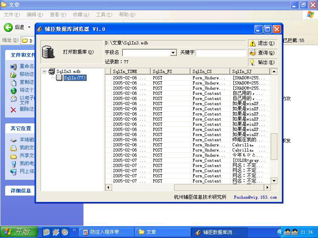318x238 pixels.
Task: Click the grid scroll up arrow
Action: point(274,72)
